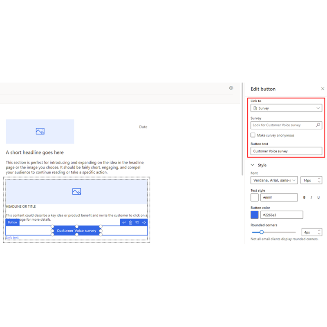The height and width of the screenshot is (327, 327).
Task: Select the top image placeholder
Action: 40,131
